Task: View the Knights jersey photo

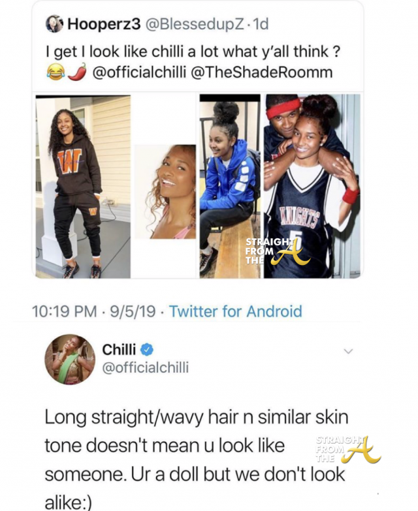Action: (312, 187)
